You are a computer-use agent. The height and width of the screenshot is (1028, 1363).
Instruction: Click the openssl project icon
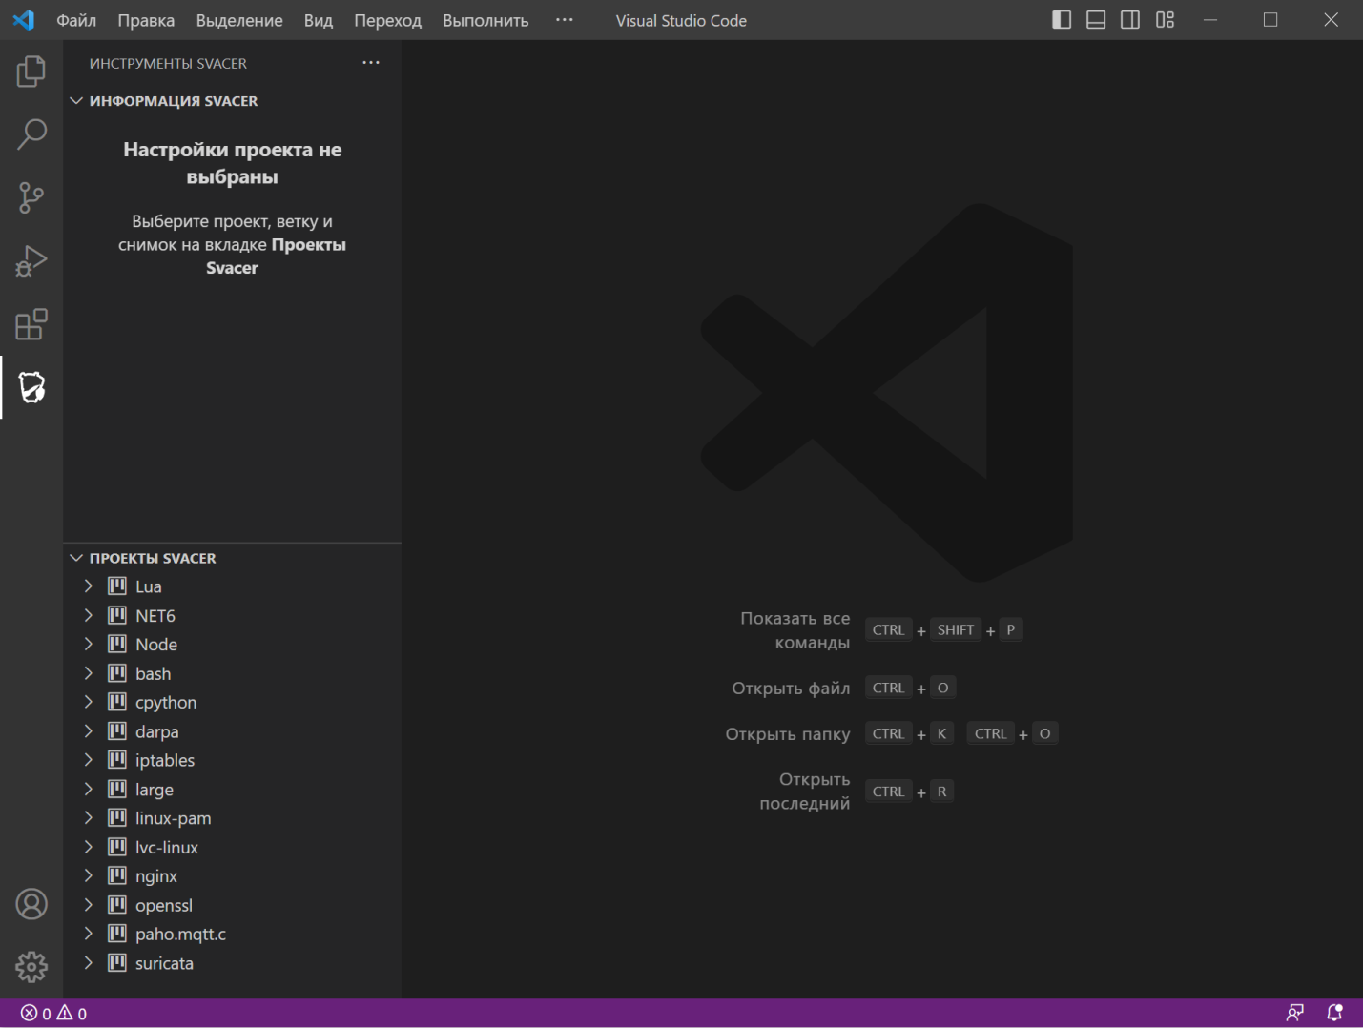[x=117, y=904]
